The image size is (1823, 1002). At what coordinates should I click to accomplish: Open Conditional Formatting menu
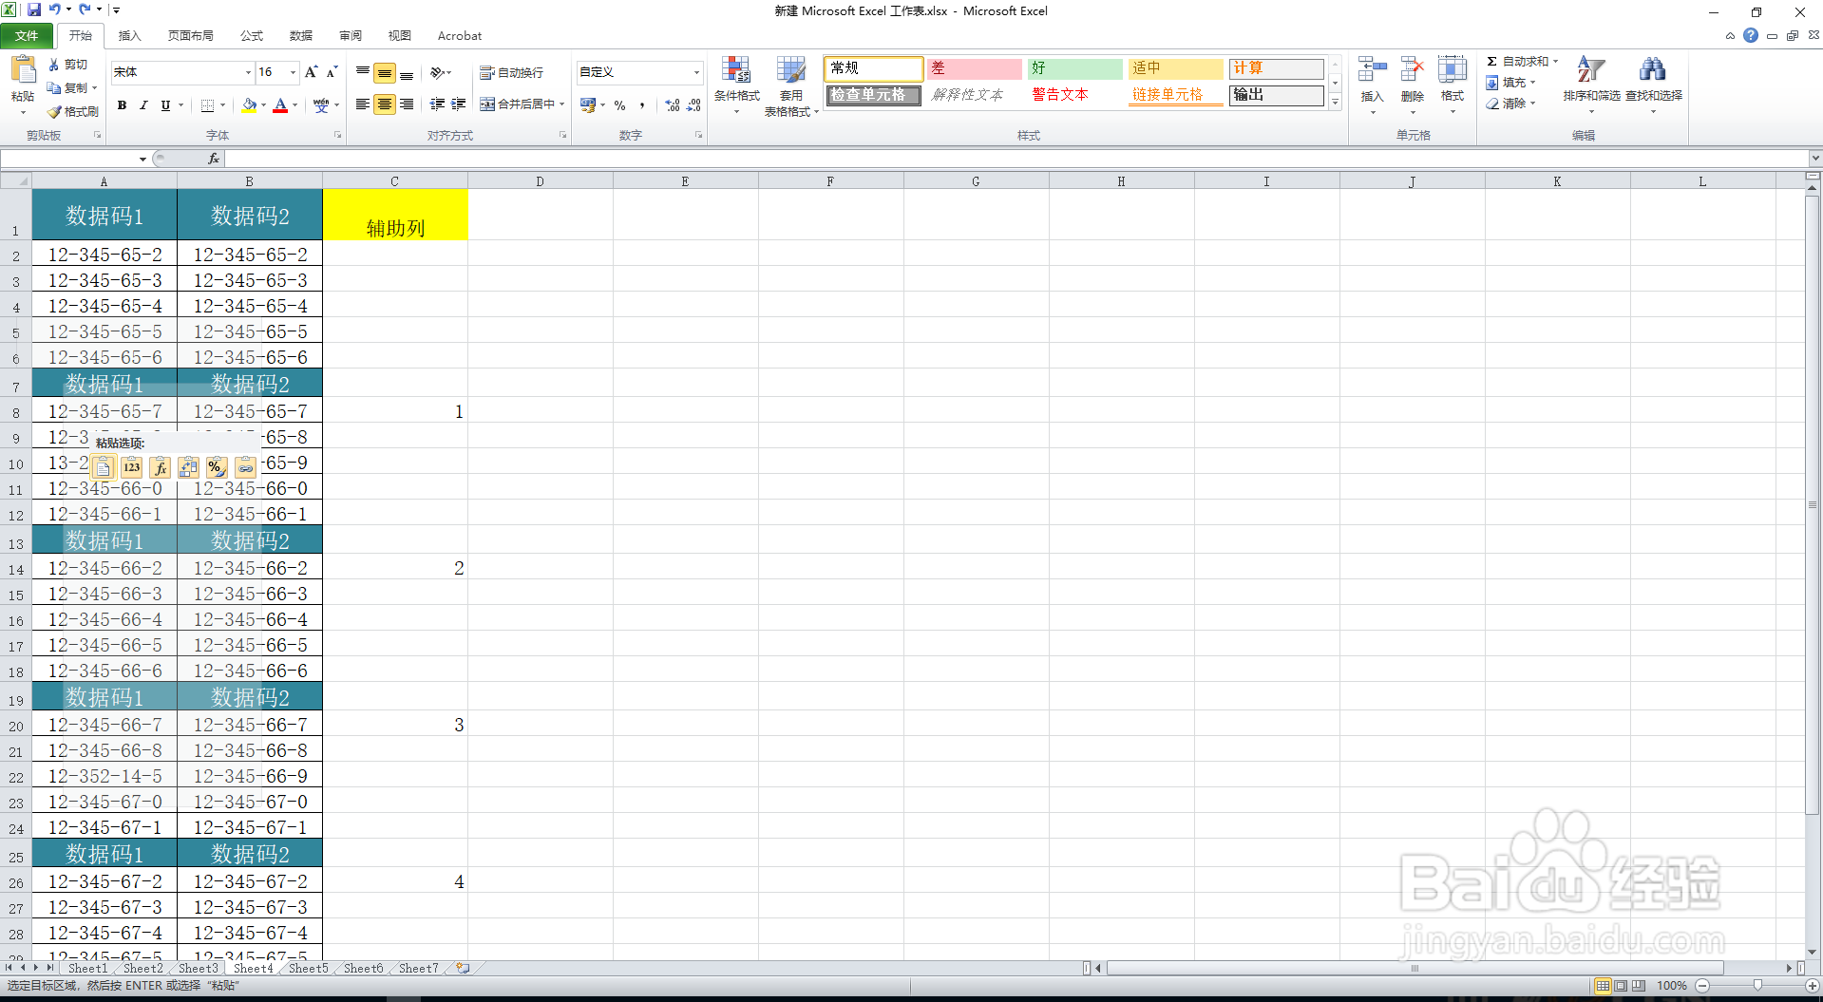tap(736, 85)
